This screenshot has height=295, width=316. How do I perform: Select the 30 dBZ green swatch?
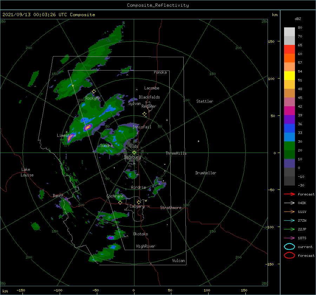coord(289,146)
